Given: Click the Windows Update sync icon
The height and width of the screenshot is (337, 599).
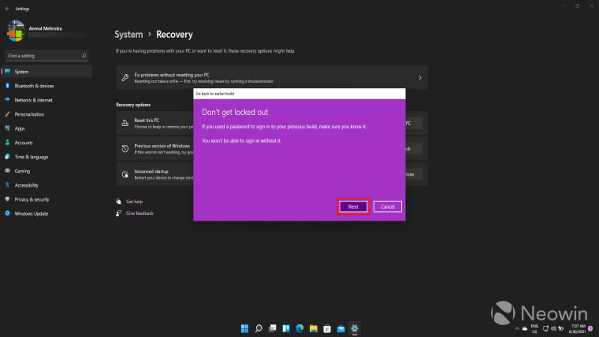Looking at the screenshot, I should tap(7, 213).
